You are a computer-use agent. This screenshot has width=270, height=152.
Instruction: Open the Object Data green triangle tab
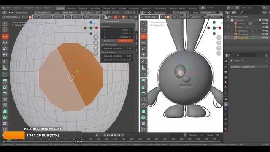(x=226, y=124)
